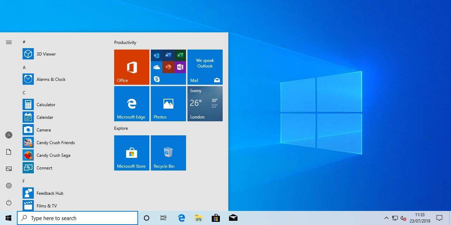Open the volume control in the system tray
451x225 pixels.
(x=403, y=218)
